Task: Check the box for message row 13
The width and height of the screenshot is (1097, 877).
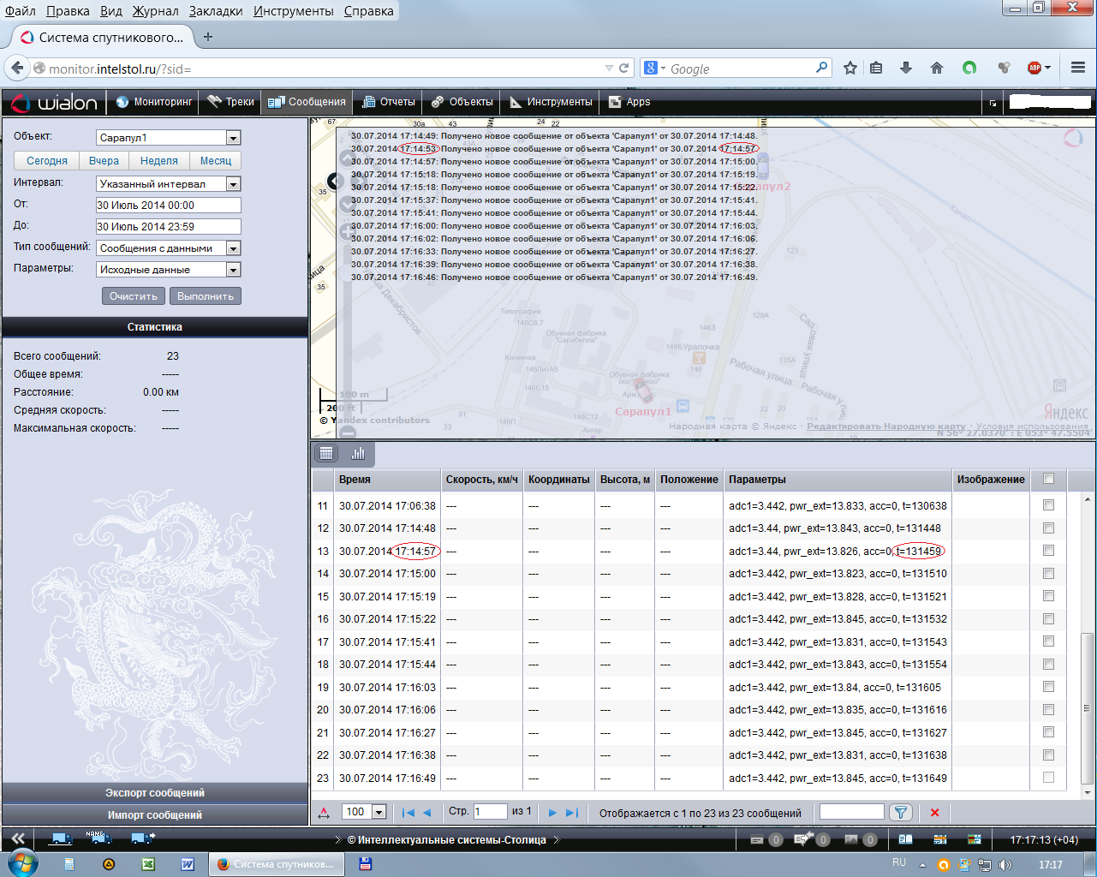Action: point(1048,552)
